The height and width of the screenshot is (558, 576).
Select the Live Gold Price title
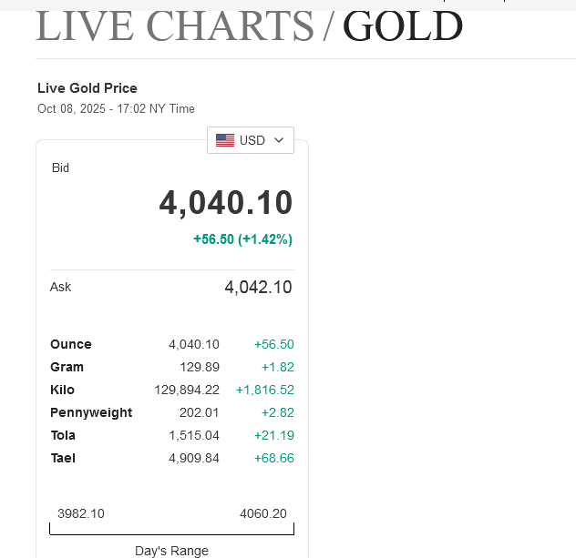pos(87,88)
